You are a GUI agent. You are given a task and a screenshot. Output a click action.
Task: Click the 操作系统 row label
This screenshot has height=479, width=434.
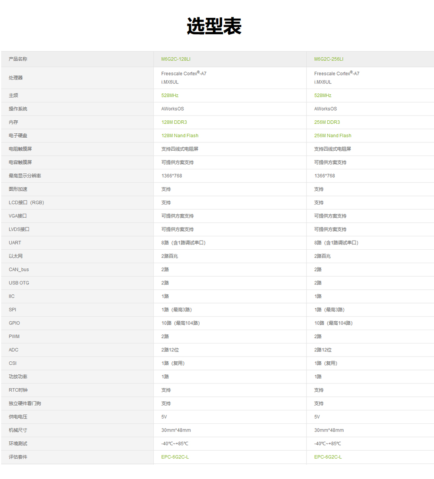tap(18, 109)
